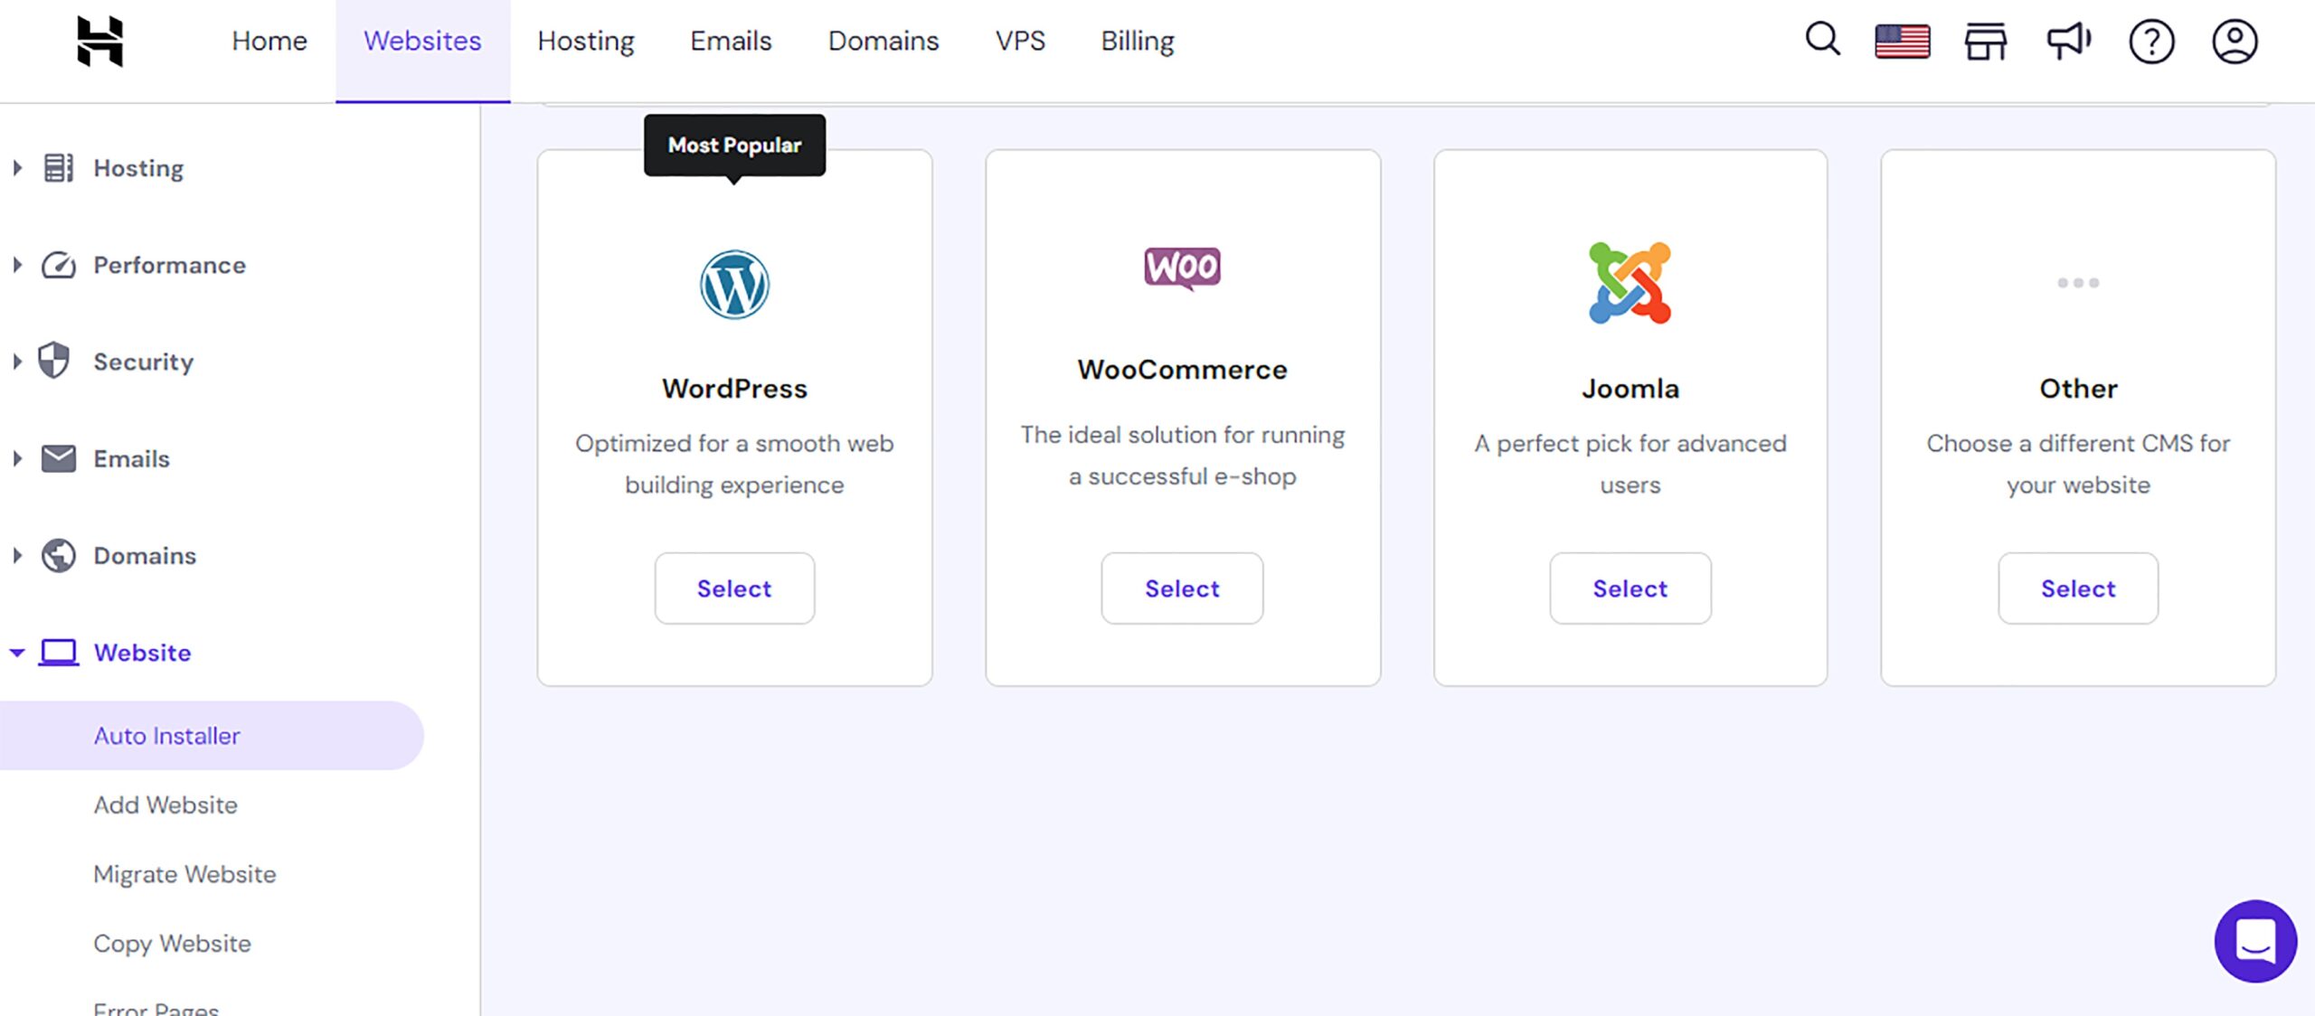Click the Other card title
The image size is (2315, 1016).
tap(2078, 389)
